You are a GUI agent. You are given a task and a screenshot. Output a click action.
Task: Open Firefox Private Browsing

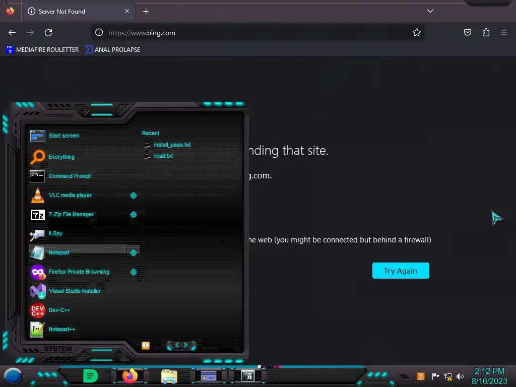pyautogui.click(x=78, y=272)
